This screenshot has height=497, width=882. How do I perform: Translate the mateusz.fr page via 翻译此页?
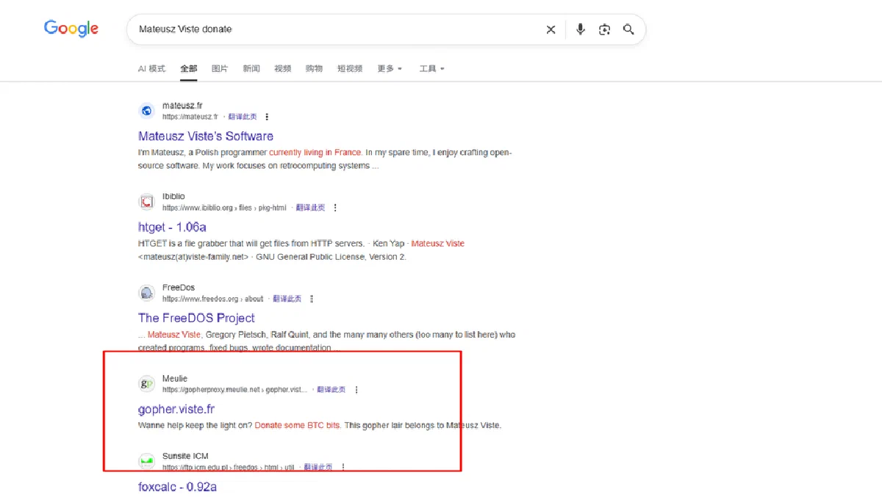[x=243, y=117]
